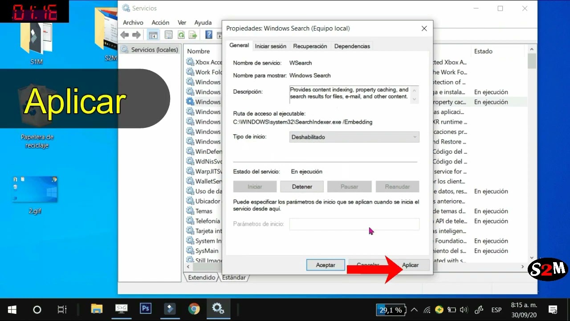Screen dimensions: 570x321
Task: Click the Detener button
Action: point(302,186)
